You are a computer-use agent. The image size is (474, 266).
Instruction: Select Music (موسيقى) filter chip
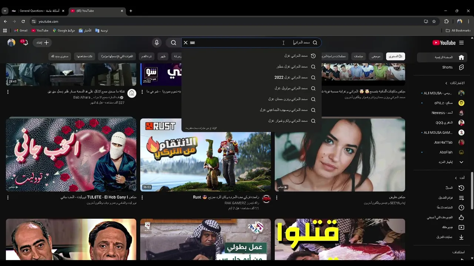(x=376, y=56)
